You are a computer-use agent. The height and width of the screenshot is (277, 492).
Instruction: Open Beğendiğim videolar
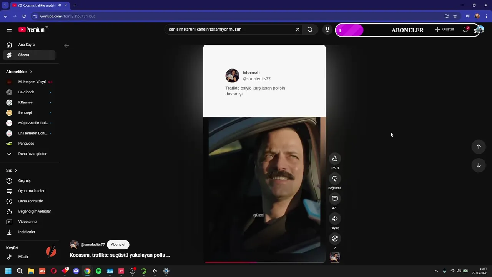pos(29,211)
